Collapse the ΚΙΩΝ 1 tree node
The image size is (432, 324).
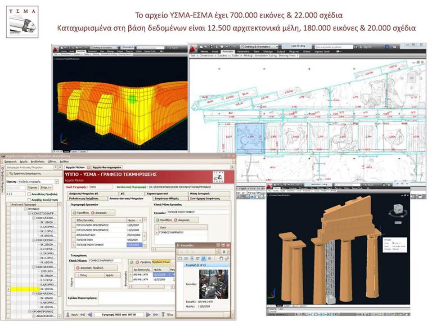pyautogui.click(x=34, y=218)
